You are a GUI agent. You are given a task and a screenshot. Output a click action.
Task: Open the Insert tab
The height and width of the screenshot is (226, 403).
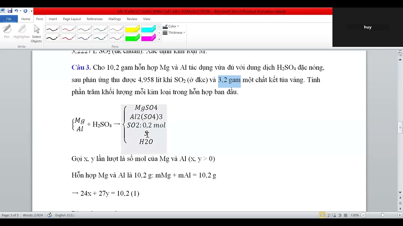point(53,19)
